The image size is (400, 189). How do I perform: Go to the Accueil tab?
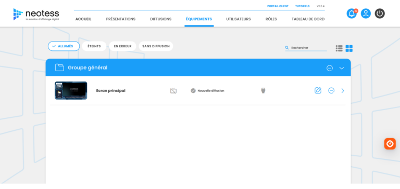coord(83,19)
